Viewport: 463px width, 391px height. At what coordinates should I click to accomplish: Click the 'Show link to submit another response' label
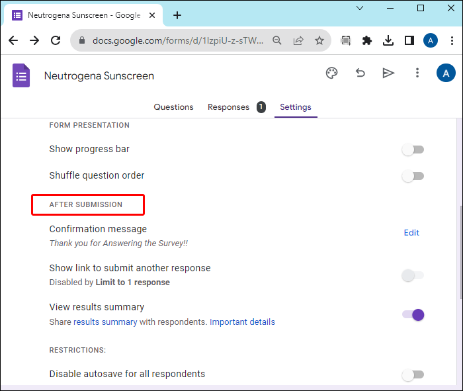pos(130,268)
